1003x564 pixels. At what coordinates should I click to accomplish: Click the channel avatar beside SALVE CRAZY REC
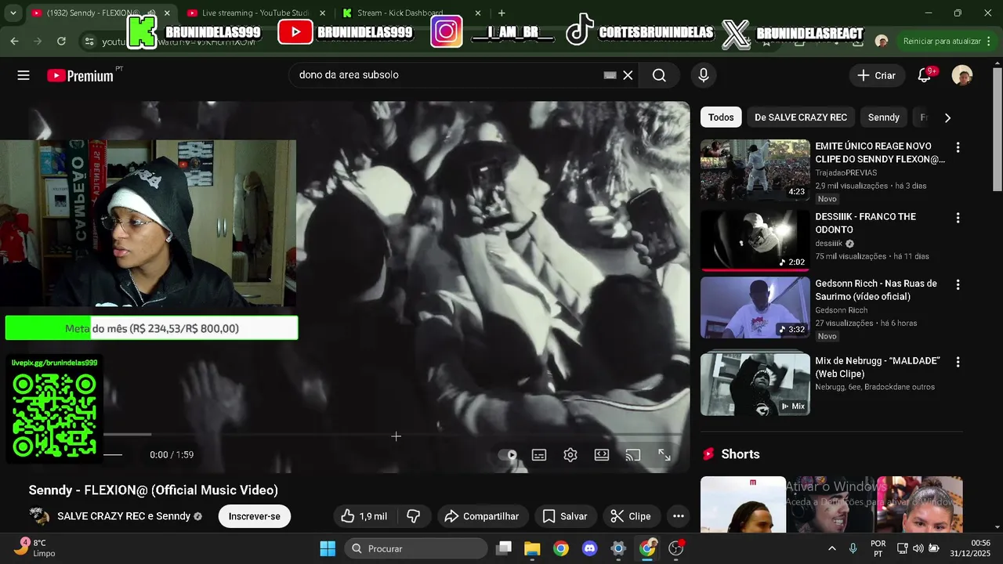(x=39, y=515)
